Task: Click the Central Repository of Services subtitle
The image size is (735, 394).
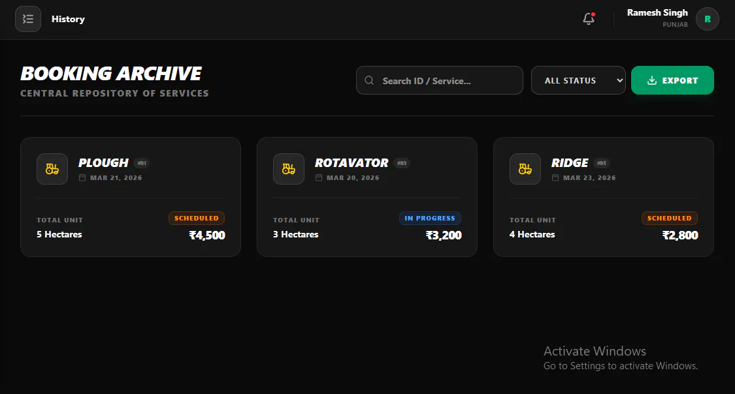Action: tap(115, 93)
